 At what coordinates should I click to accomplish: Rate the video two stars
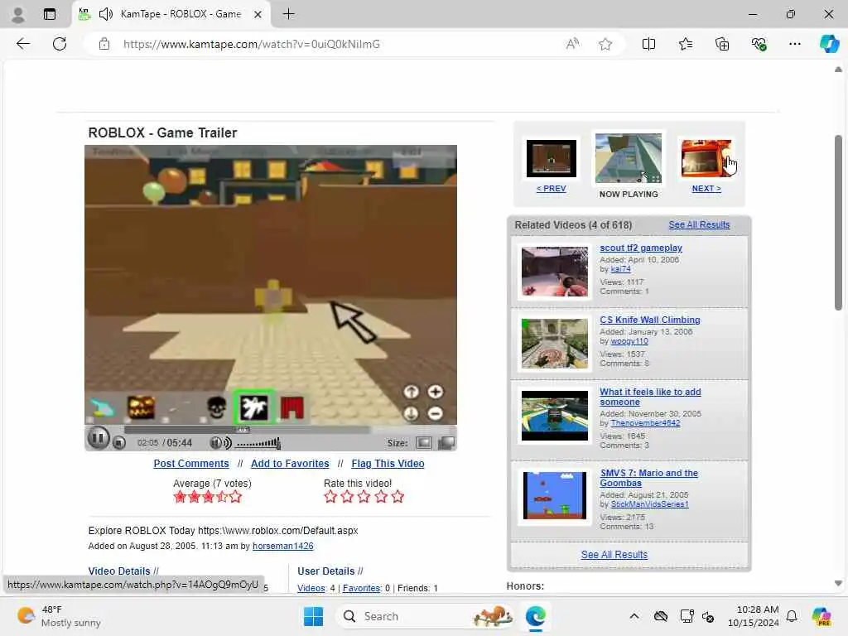(x=347, y=497)
